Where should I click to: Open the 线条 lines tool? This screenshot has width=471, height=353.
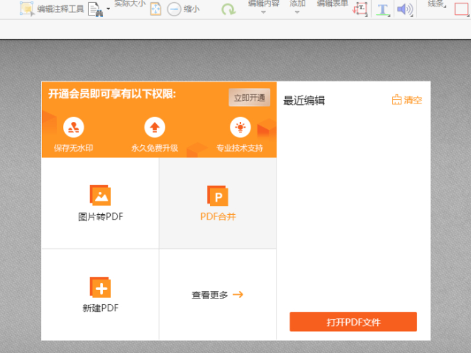point(437,3)
